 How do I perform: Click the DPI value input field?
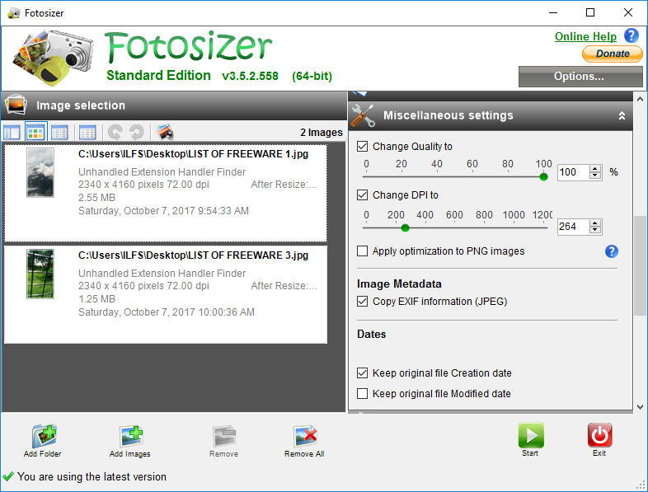tap(574, 227)
